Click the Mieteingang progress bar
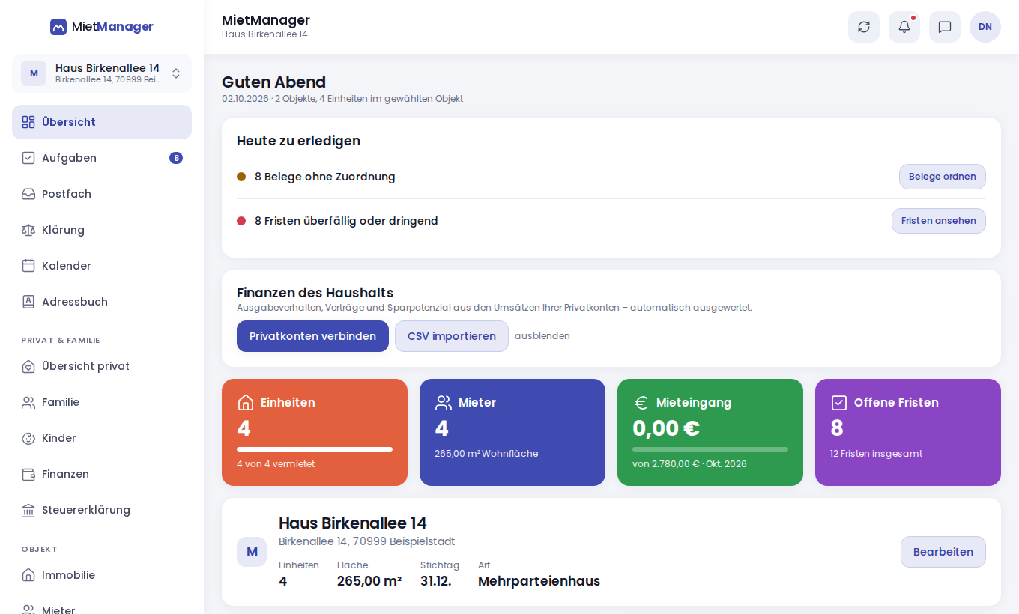1019x614 pixels. [x=710, y=449]
